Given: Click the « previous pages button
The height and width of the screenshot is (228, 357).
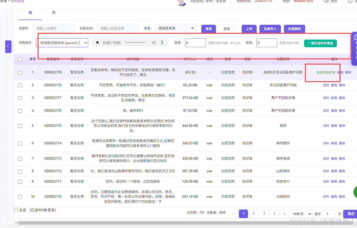Looking at the screenshot, I should pyautogui.click(x=233, y=214).
